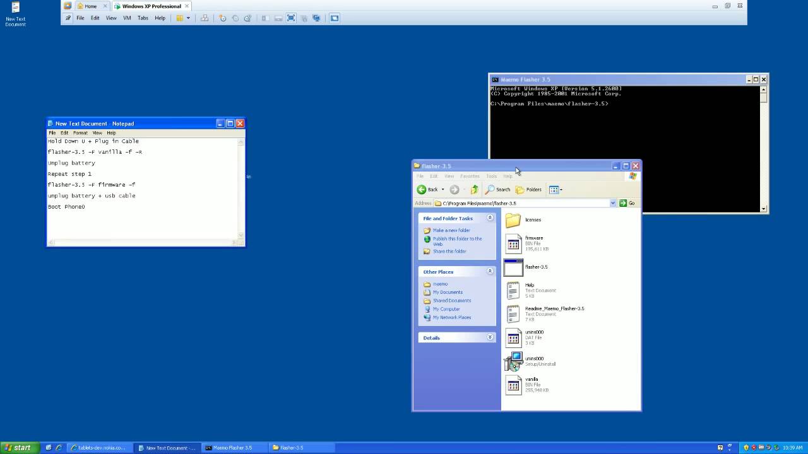Click the Back arrow in flasher-3.5 Explorer
Viewport: 808px width, 454px height.
422,189
